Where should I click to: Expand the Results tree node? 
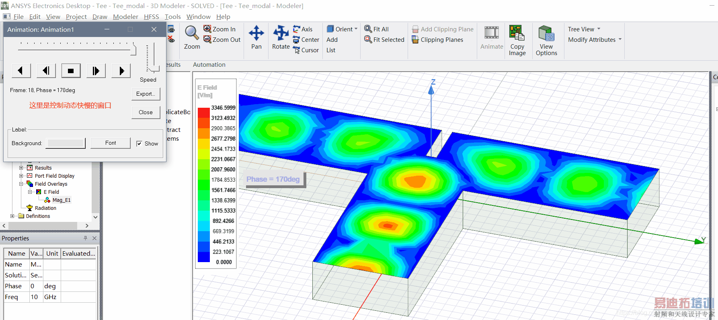tap(21, 168)
